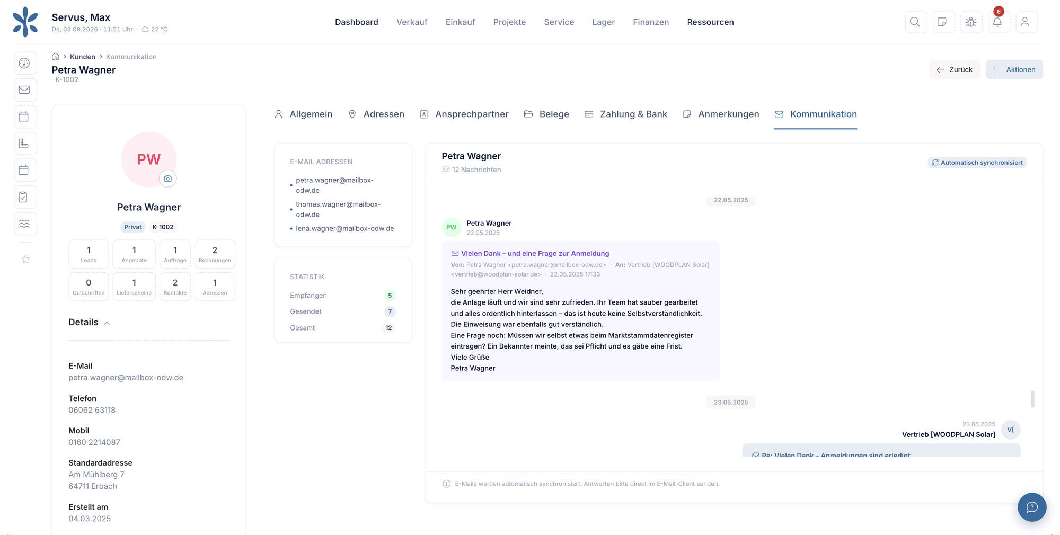1060x535 pixels.
Task: Open the notes sticky icon in header
Action: click(x=943, y=22)
